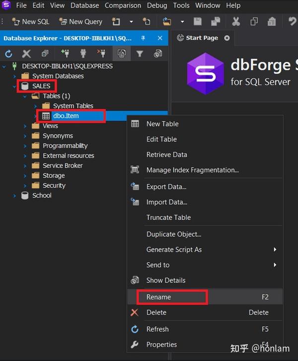Expand the System Databases folder
This screenshot has width=298, height=361.
[x=15, y=76]
